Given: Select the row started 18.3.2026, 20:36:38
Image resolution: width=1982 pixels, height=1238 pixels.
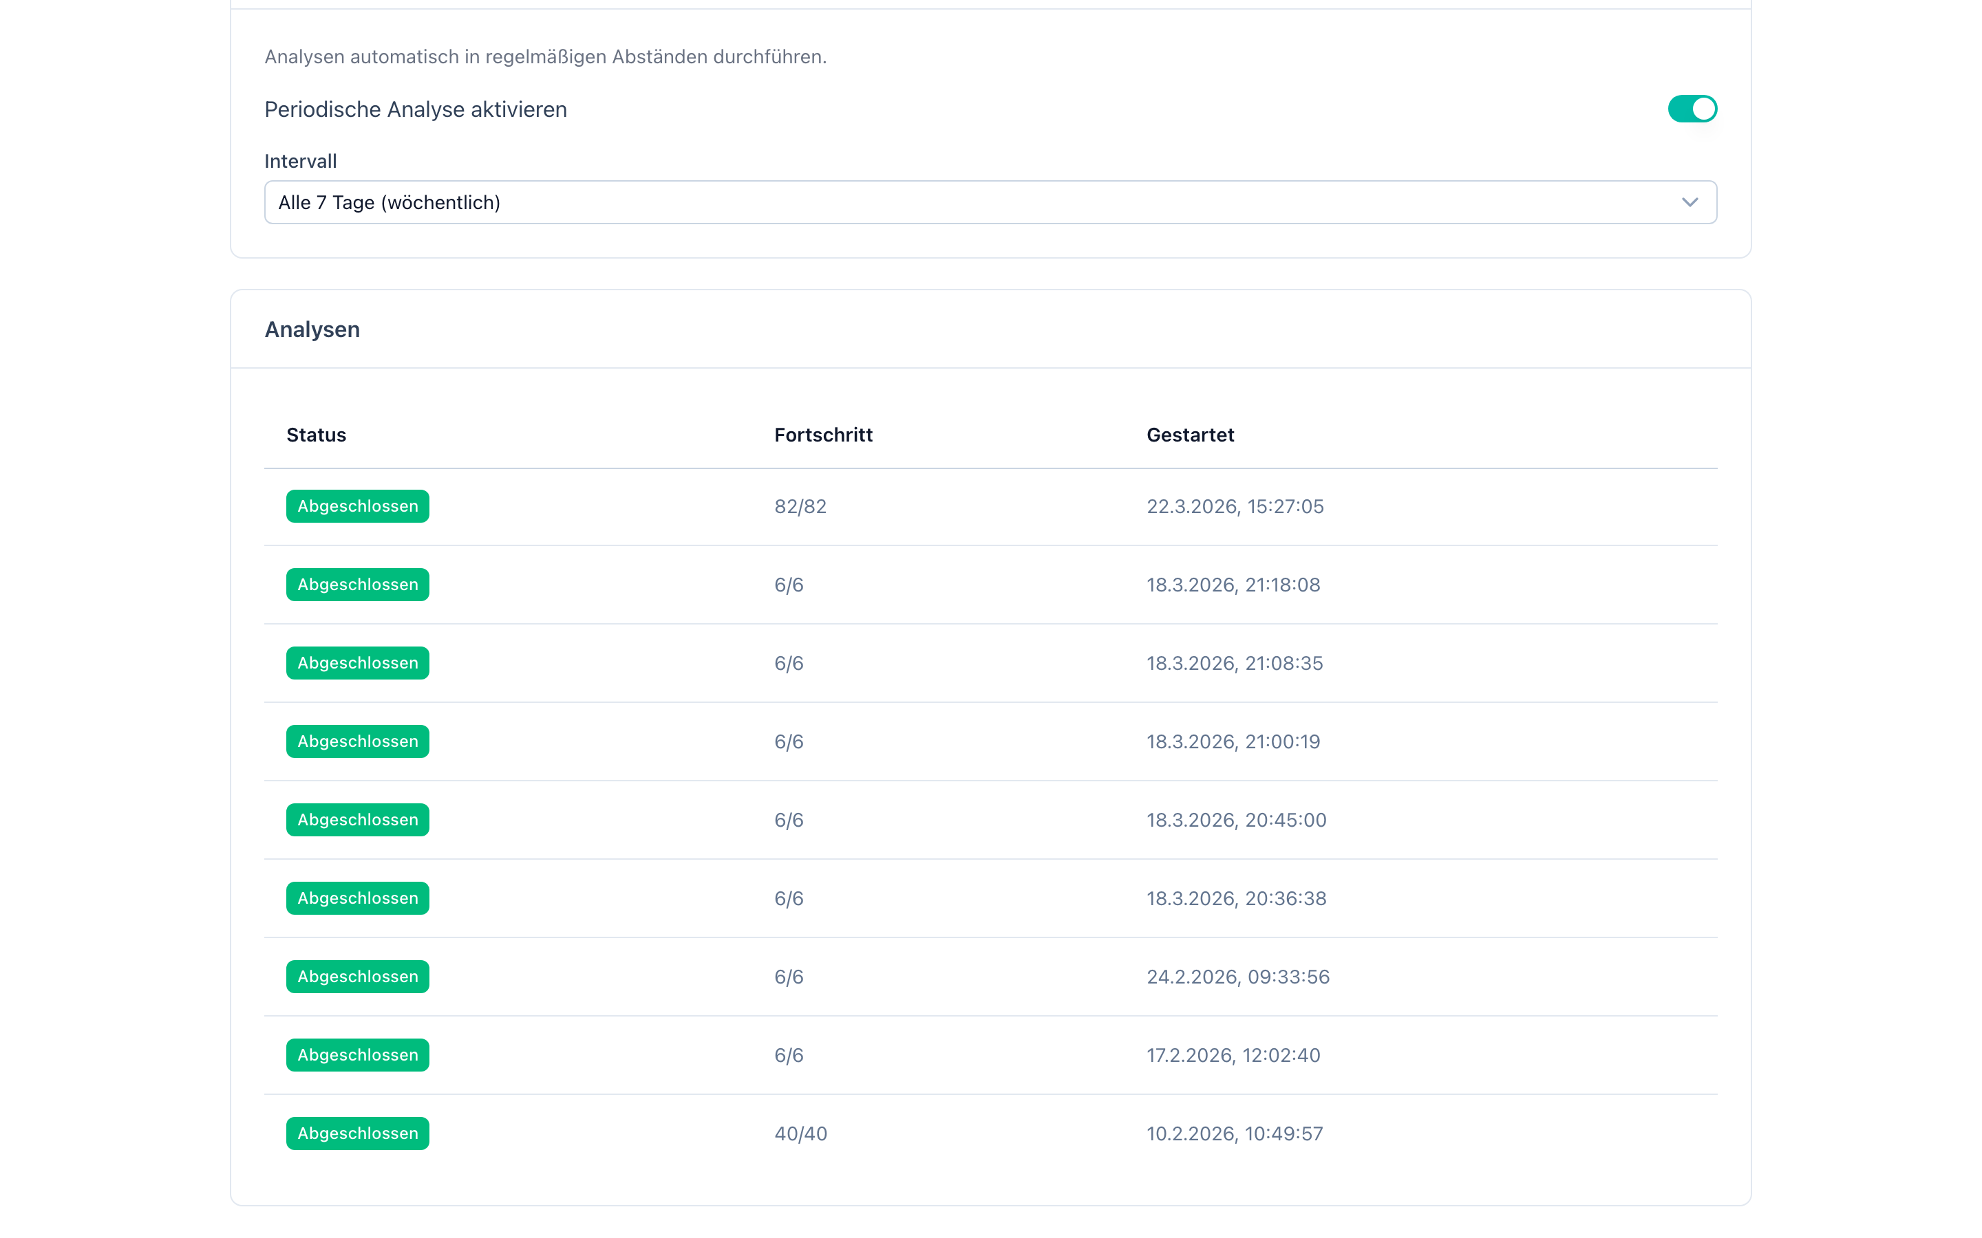Looking at the screenshot, I should (1235, 898).
